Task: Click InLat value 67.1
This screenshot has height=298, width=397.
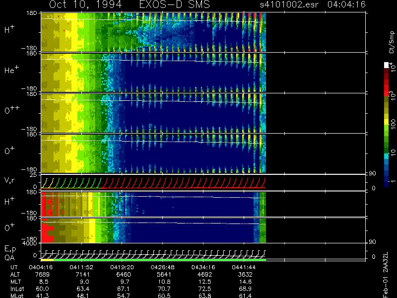Action: [124, 289]
